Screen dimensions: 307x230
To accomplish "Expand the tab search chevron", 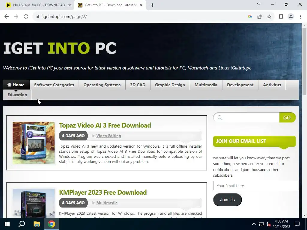I will [x=259, y=4].
